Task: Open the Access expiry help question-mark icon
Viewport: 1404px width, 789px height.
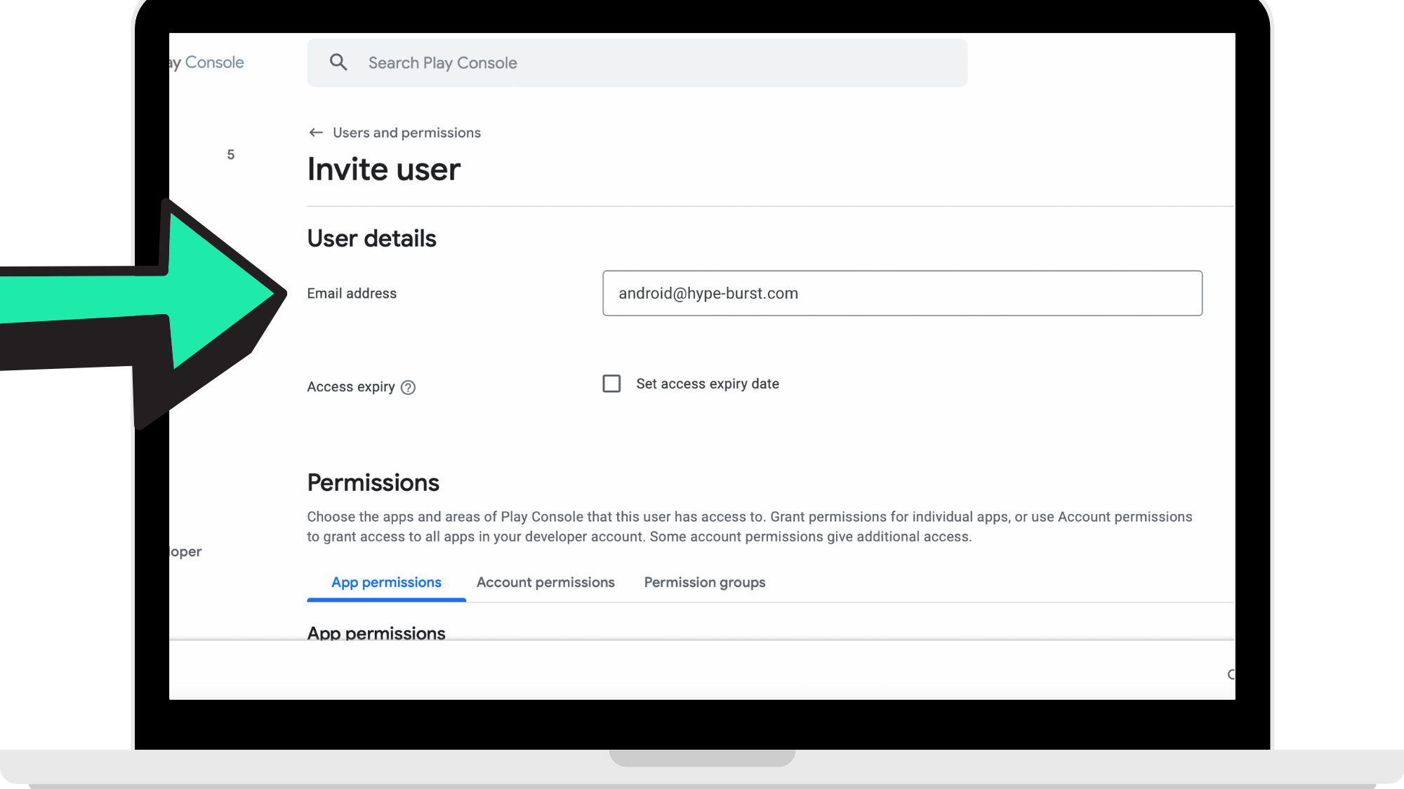Action: coord(408,387)
